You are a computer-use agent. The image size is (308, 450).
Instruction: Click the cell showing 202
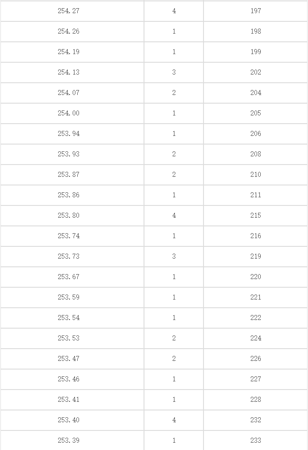click(255, 72)
